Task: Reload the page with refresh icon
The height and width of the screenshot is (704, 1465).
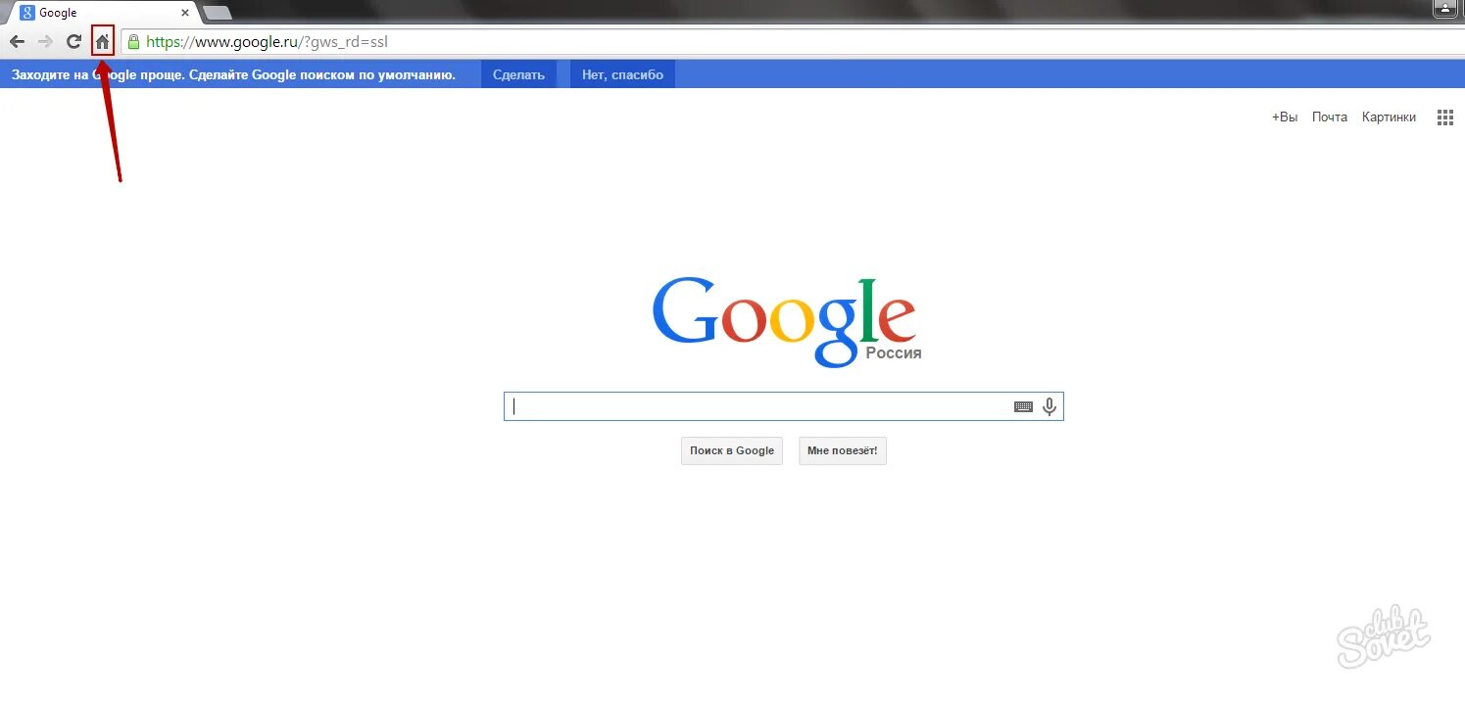Action: pos(73,42)
